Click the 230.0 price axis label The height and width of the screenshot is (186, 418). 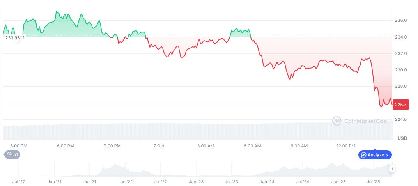point(401,70)
